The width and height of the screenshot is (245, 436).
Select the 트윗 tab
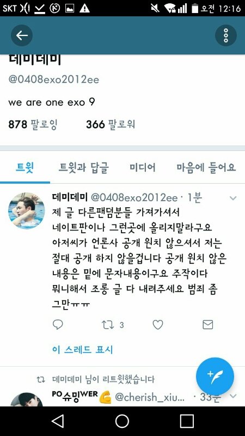pos(24,167)
